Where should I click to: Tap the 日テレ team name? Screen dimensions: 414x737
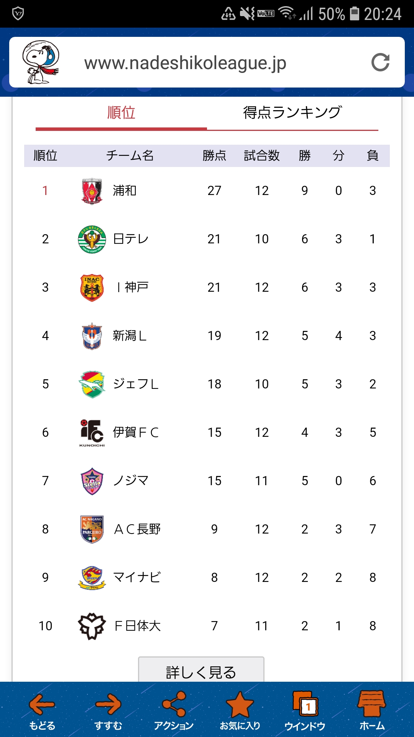131,239
